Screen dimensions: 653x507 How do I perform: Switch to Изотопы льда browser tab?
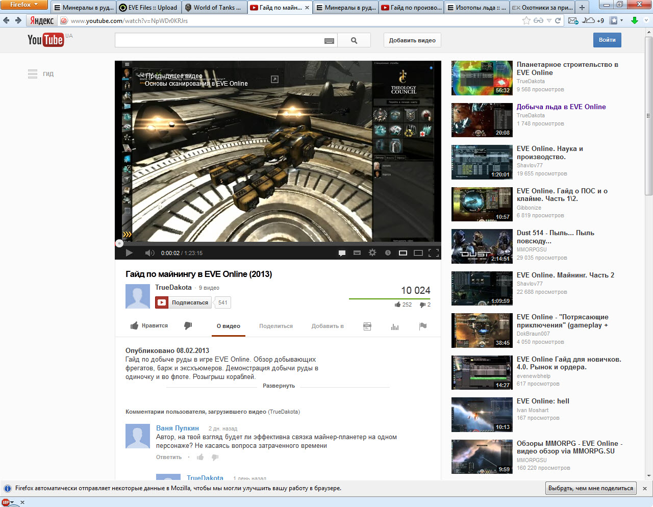coord(476,8)
